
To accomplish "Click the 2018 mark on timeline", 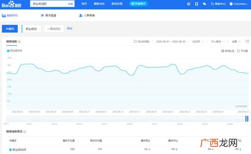I will click(180, 124).
